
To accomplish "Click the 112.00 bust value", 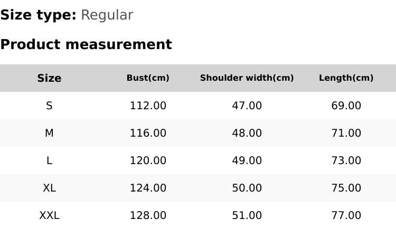I will point(148,106).
